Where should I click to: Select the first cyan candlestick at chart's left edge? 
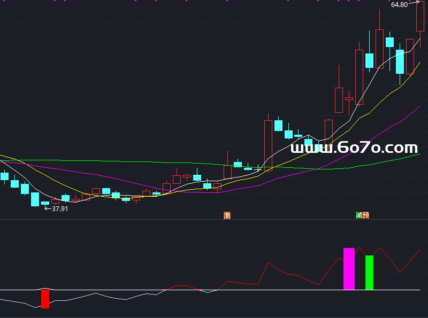(x=5, y=176)
